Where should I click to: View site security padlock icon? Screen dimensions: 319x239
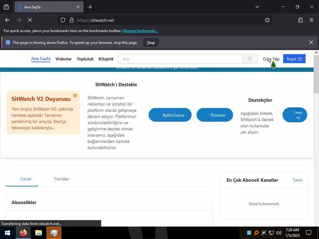pyautogui.click(x=72, y=20)
